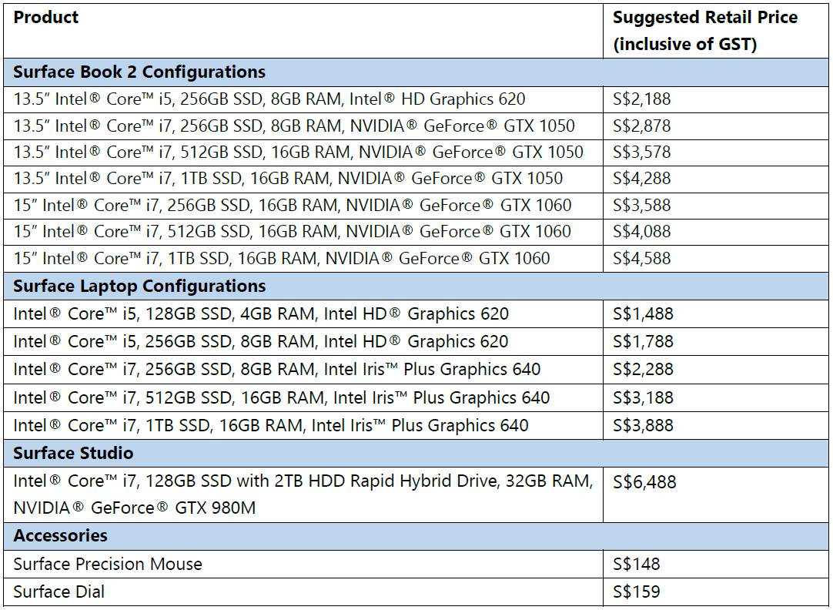Click the S$6,488 price cell

pos(644,482)
